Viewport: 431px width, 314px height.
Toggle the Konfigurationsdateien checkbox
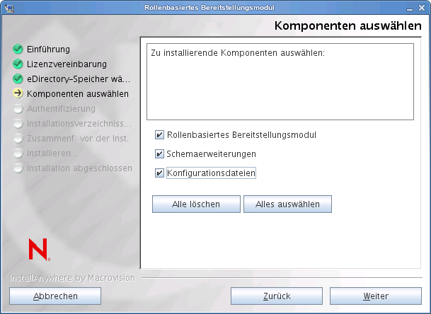point(159,173)
